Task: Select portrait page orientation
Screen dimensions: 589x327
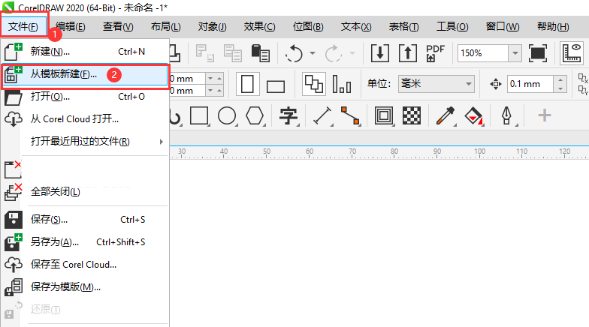Action: 247,84
